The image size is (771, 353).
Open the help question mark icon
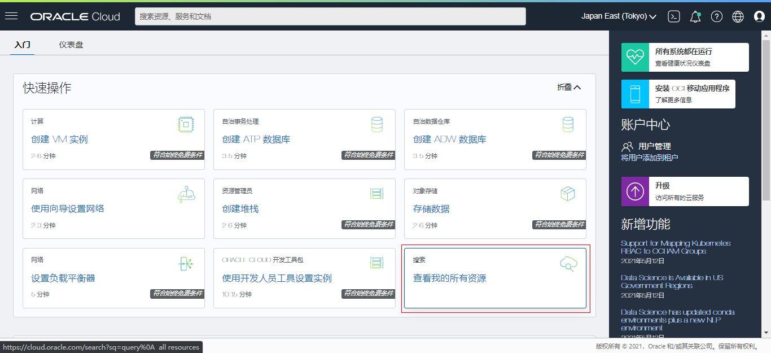717,16
